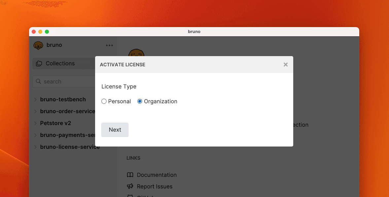Image resolution: width=389 pixels, height=197 pixels.
Task: Select the Organization license radio button
Action: [x=140, y=101]
